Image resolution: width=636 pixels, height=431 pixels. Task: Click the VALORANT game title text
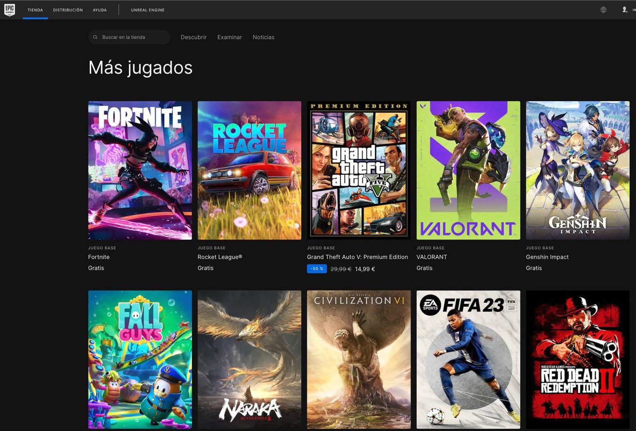tap(432, 257)
